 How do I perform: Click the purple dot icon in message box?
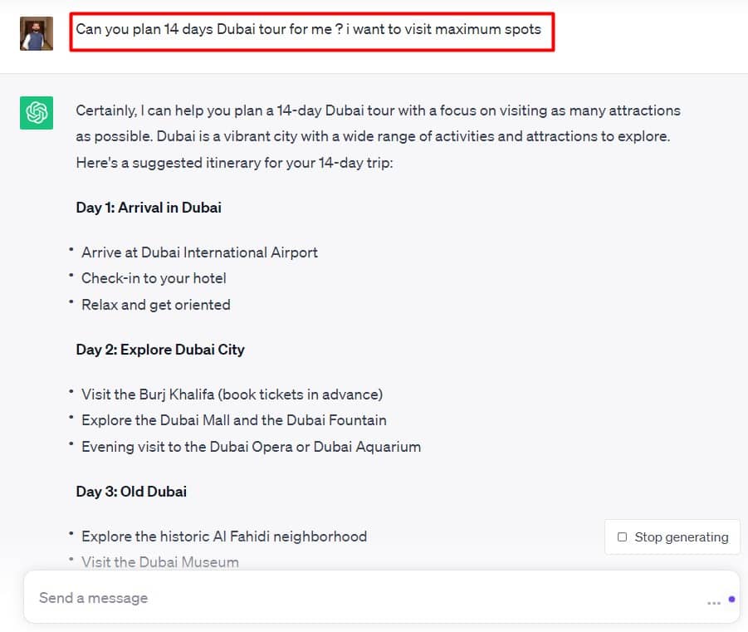point(731,599)
